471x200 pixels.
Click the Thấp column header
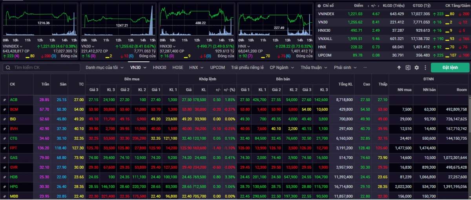tap(383, 84)
